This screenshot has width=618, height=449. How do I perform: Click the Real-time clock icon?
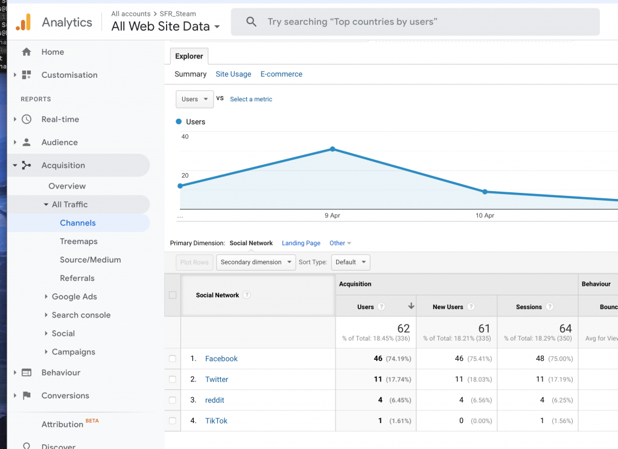point(27,119)
